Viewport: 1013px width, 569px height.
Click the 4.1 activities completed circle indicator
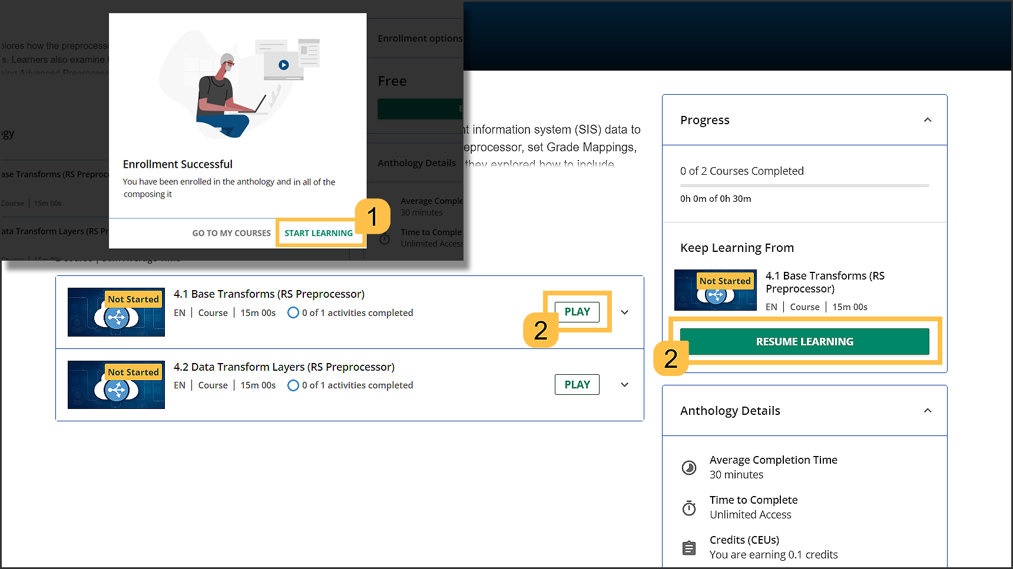point(293,313)
